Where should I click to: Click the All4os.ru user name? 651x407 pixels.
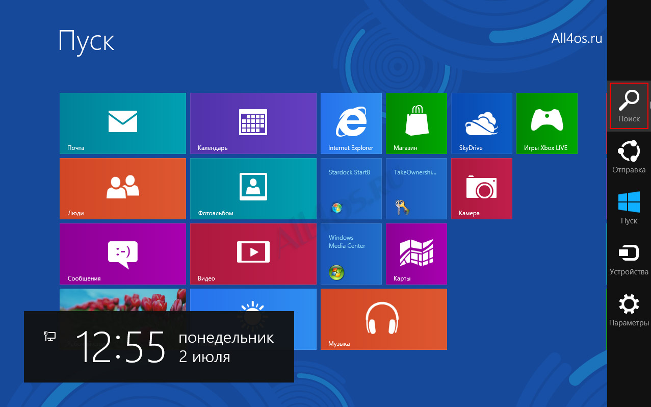point(577,38)
